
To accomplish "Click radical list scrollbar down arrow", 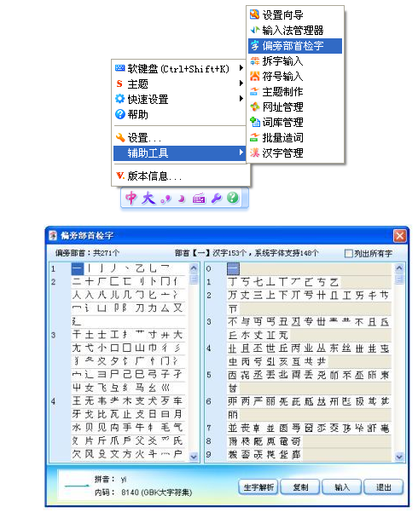I will pyautogui.click(x=194, y=457).
